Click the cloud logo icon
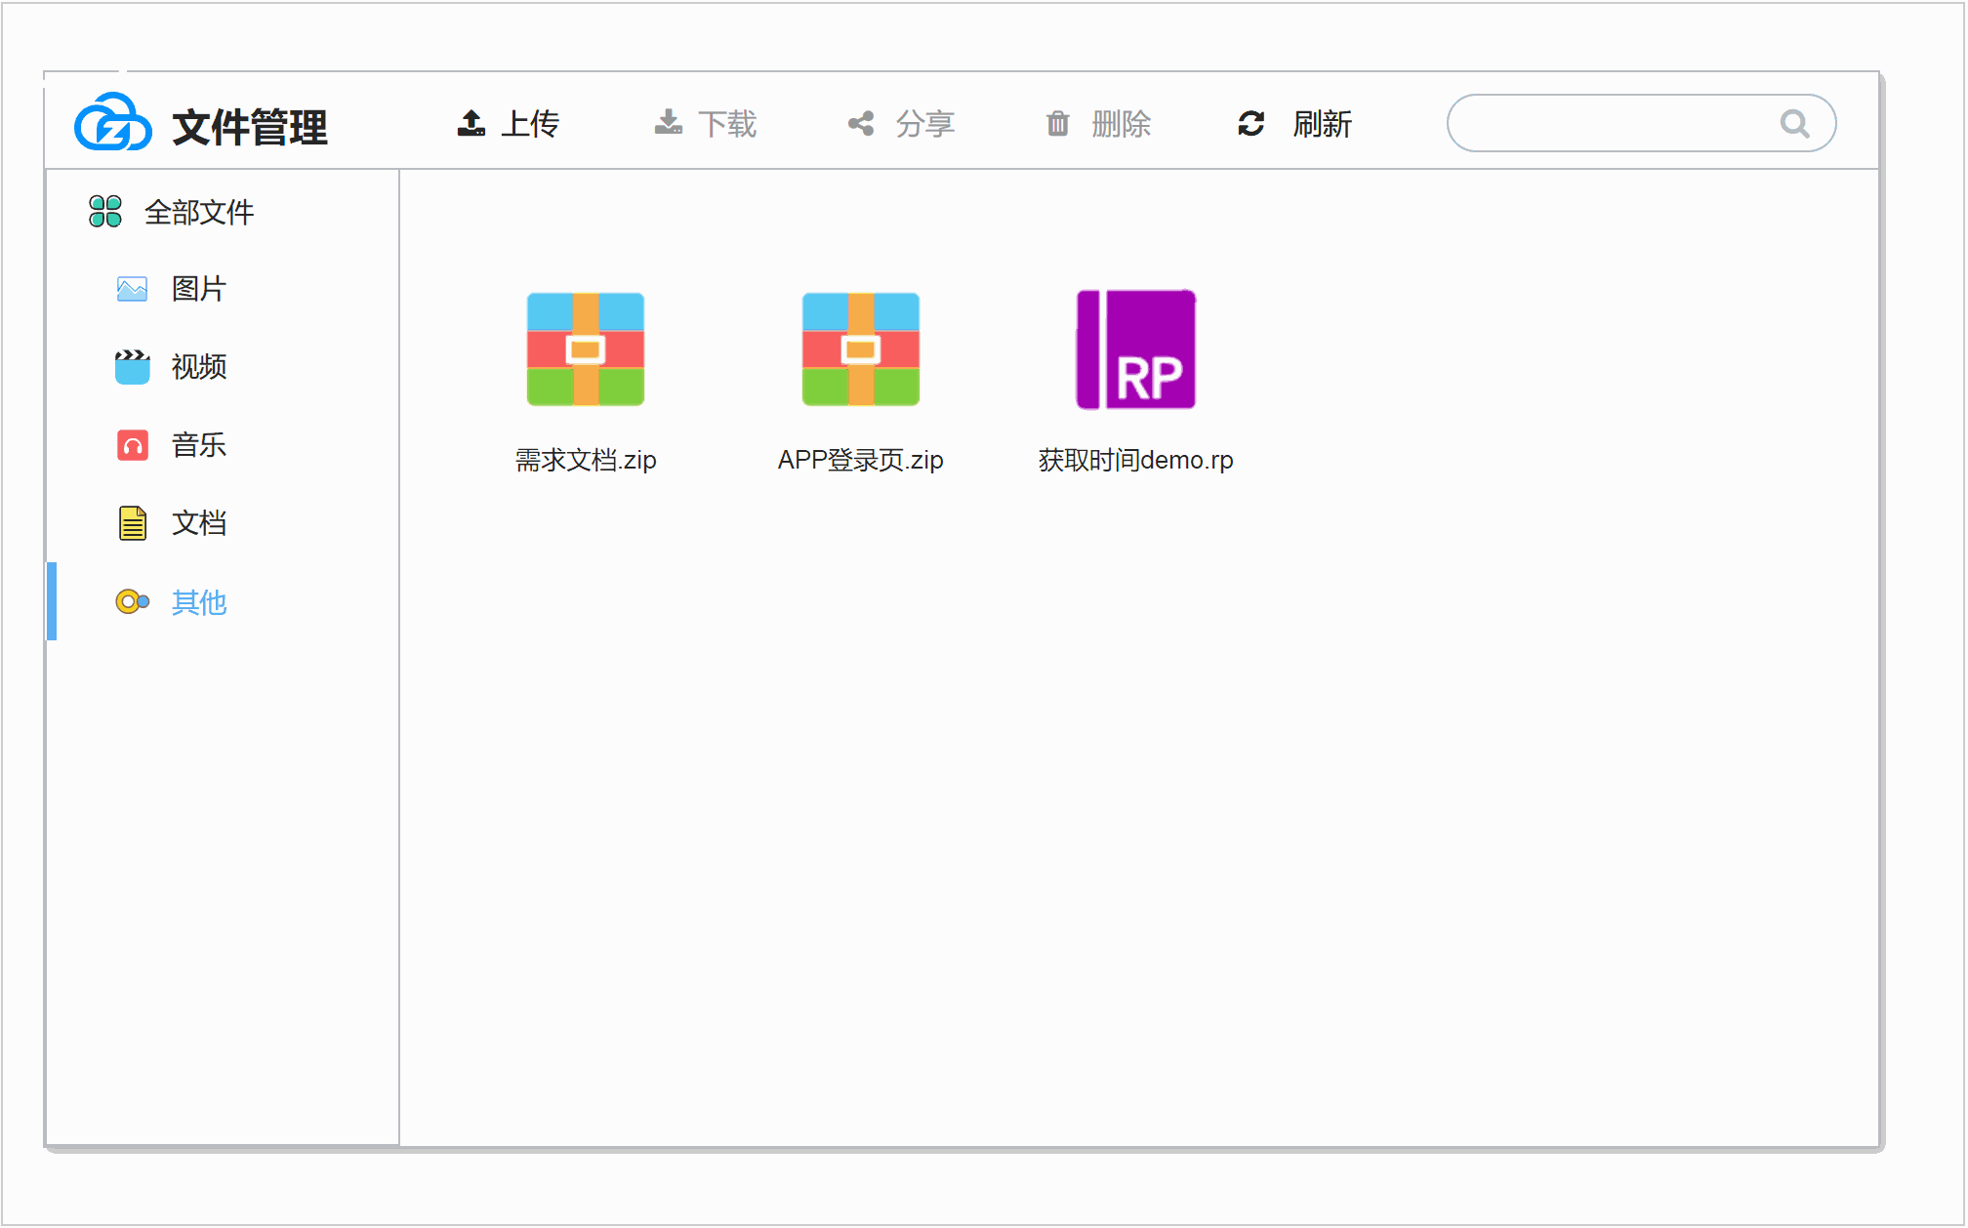The height and width of the screenshot is (1228, 1968). tap(113, 123)
